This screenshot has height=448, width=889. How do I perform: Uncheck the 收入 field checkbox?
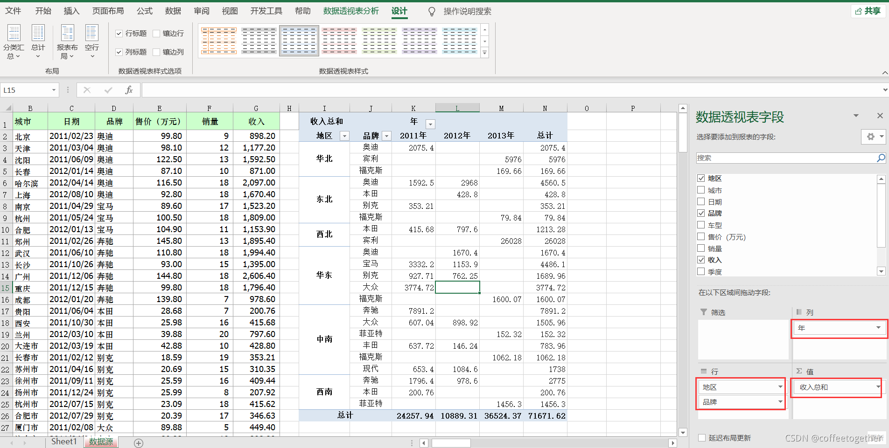click(701, 260)
